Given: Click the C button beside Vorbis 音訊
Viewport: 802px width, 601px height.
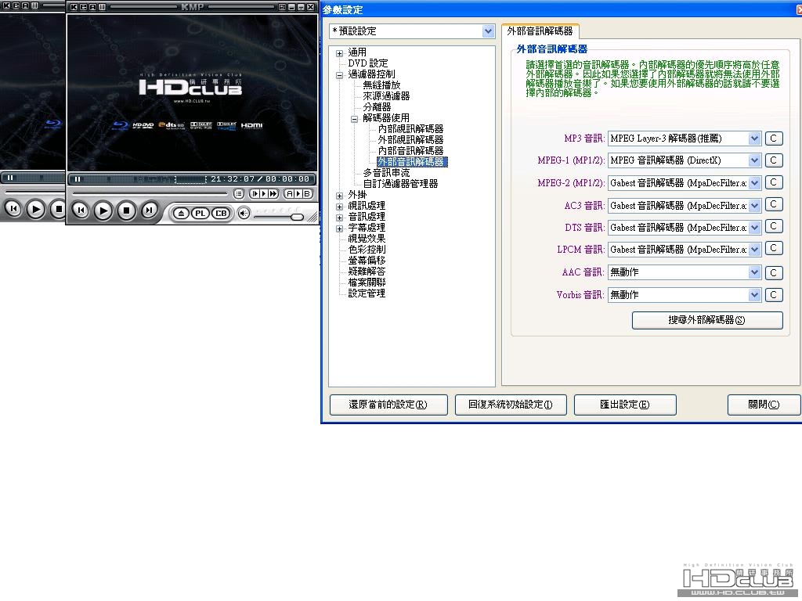Looking at the screenshot, I should 773,295.
